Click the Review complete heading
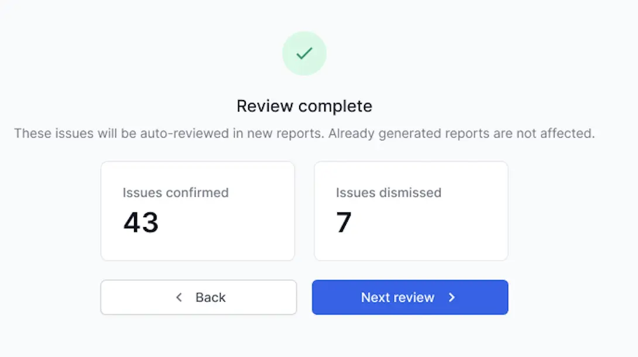This screenshot has width=638, height=357. (x=304, y=106)
